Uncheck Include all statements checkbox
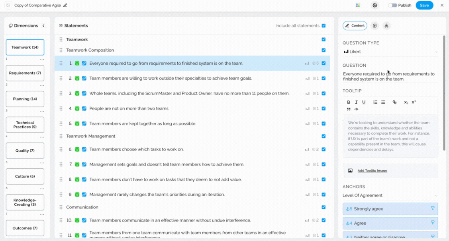This screenshot has height=241, width=449. pyautogui.click(x=324, y=26)
